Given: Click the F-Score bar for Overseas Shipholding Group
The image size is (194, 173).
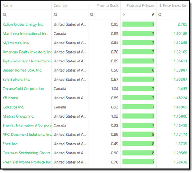Looking at the screenshot, I should (138, 153).
